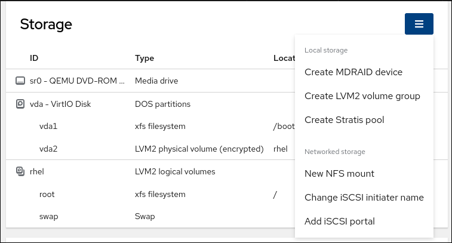Close the hamburger storage menu button
Image resolution: width=452 pixels, height=243 pixels.
pyautogui.click(x=419, y=24)
